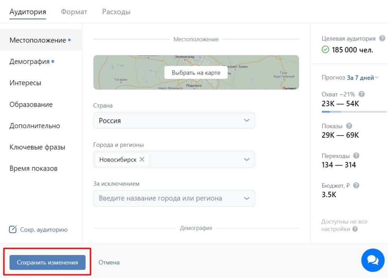388x278 pixels.
Task: Click the Отмена link
Action: (109, 262)
